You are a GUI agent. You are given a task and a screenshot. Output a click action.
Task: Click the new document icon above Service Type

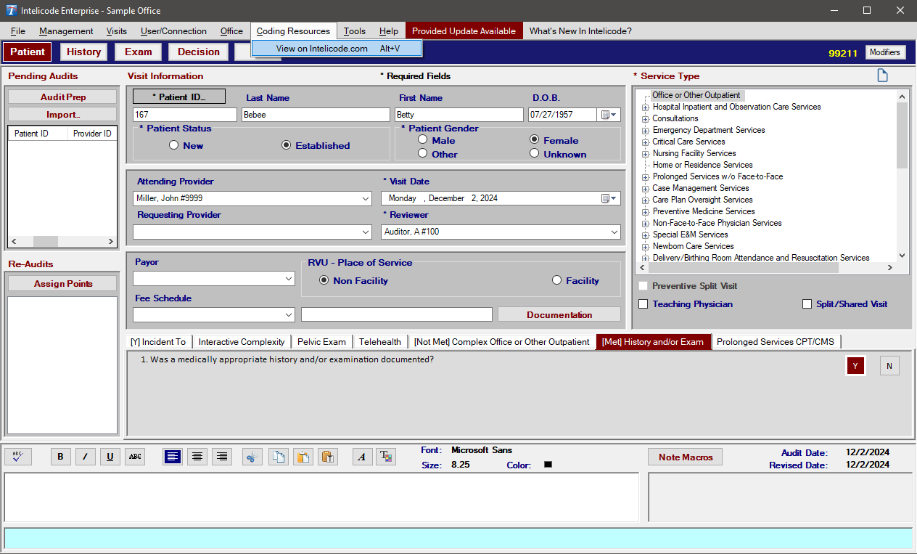(x=882, y=76)
